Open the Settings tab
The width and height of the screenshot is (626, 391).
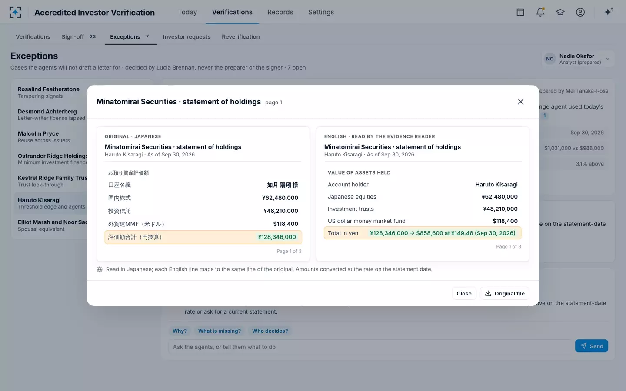(x=321, y=12)
